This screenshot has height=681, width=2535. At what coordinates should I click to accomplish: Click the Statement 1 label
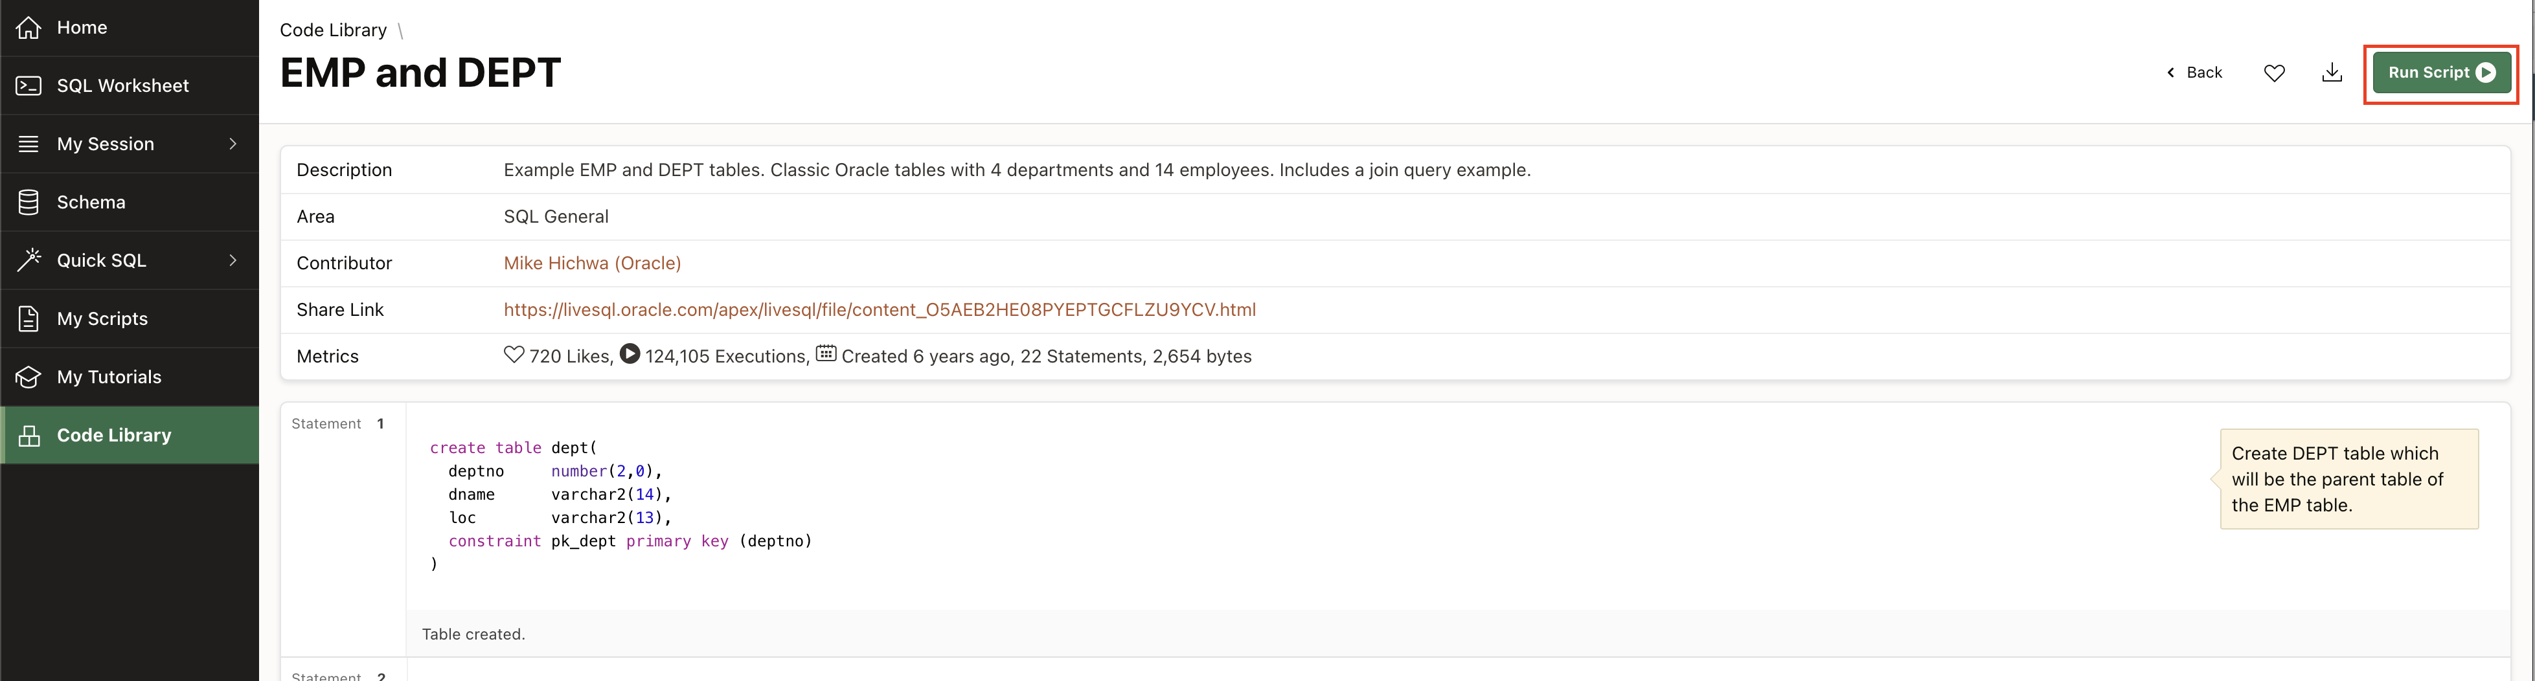(337, 424)
